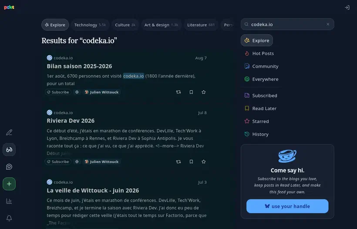
Task: Open the pencil write icon in sidebar
Action: (9, 133)
